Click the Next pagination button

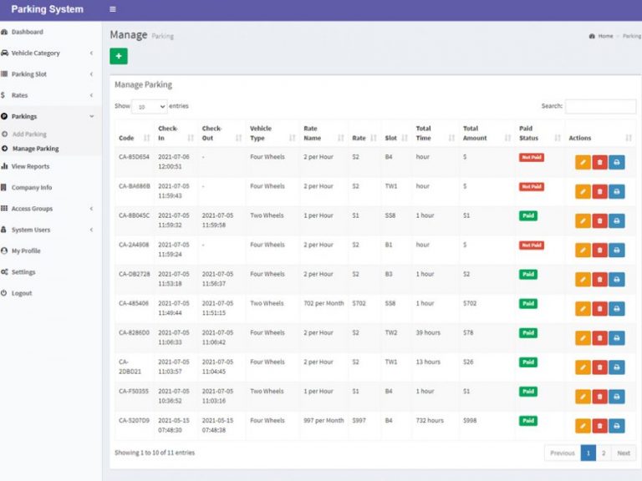pos(624,453)
